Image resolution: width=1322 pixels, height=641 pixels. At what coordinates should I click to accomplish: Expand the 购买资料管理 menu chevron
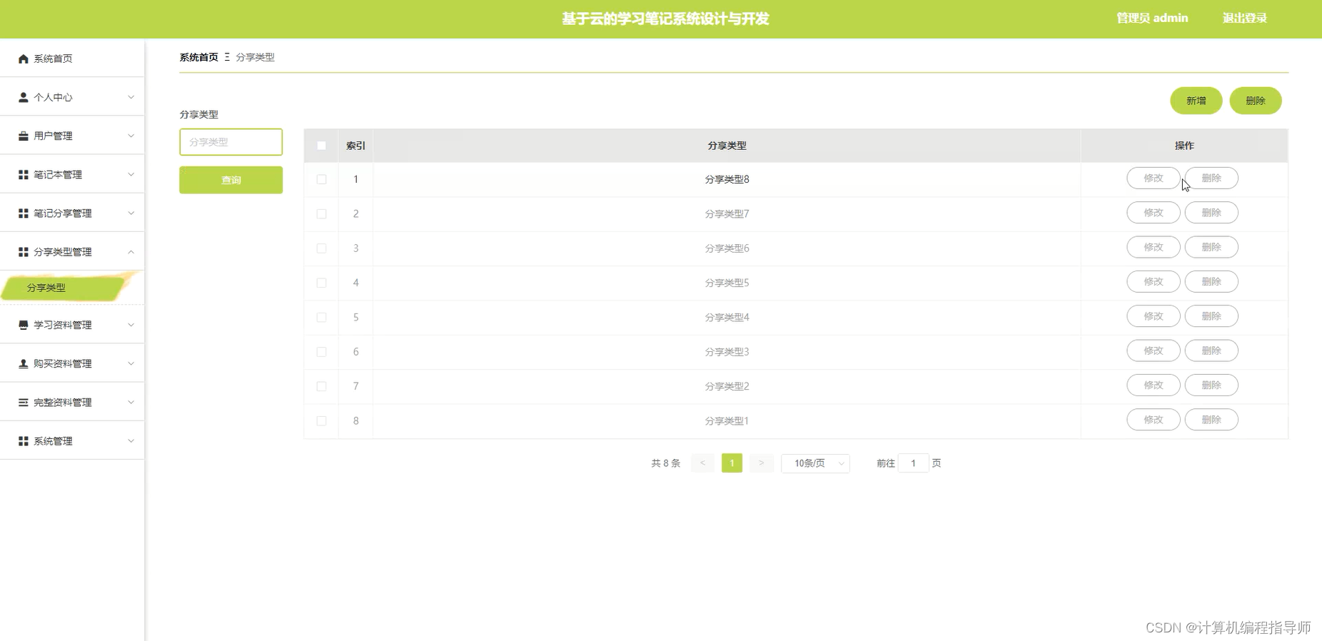pyautogui.click(x=131, y=363)
